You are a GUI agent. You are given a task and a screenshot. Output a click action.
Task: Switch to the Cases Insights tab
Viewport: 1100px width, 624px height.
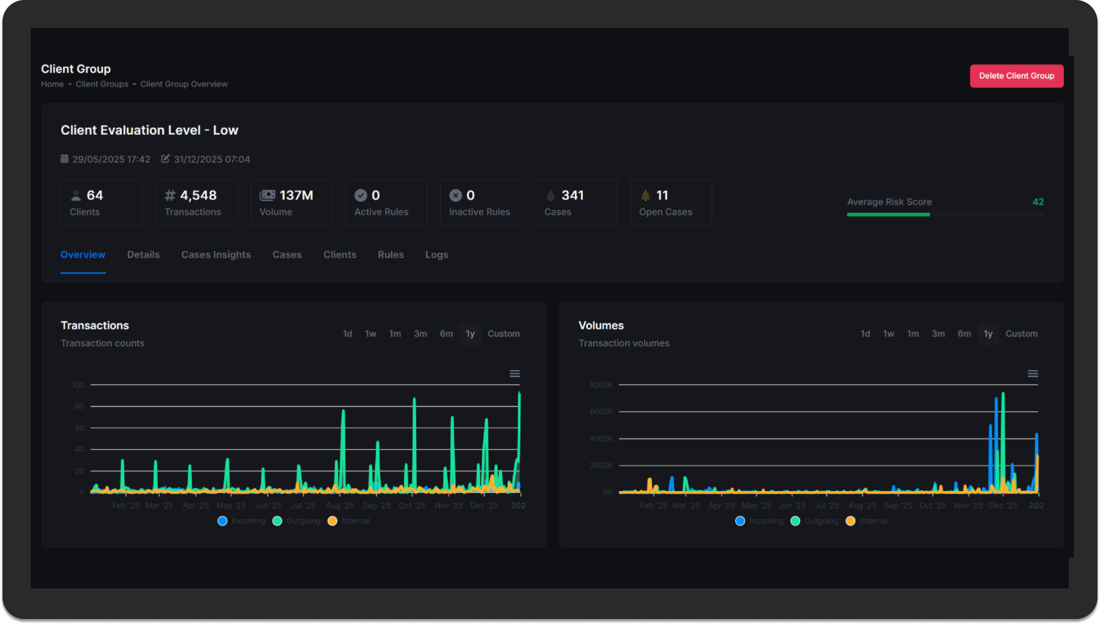point(216,255)
